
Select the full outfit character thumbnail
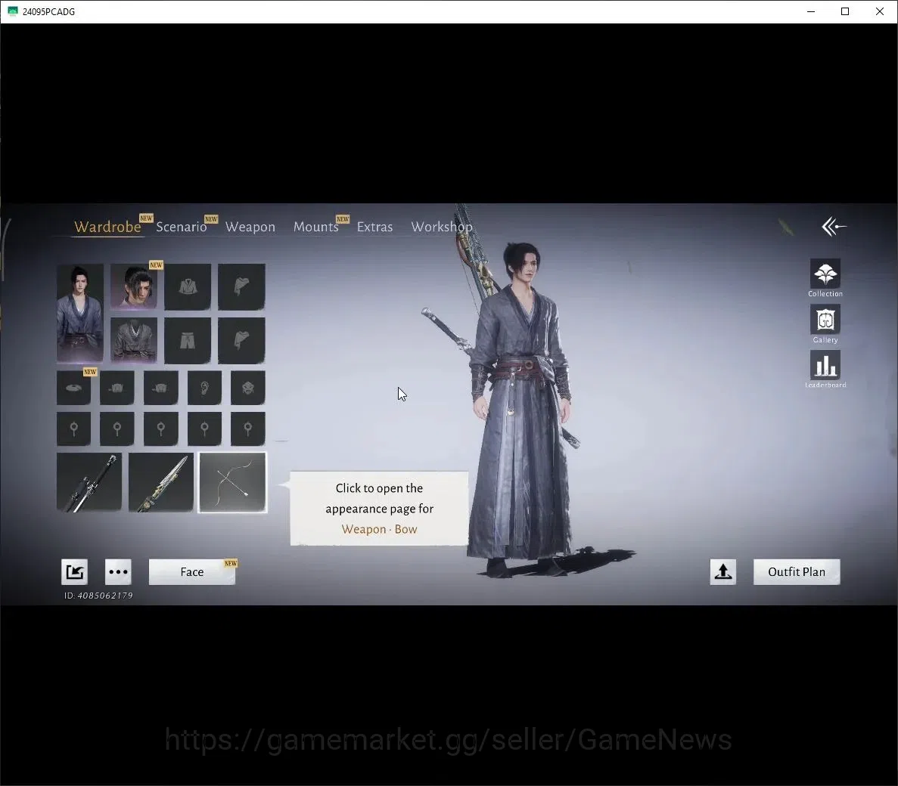80,314
